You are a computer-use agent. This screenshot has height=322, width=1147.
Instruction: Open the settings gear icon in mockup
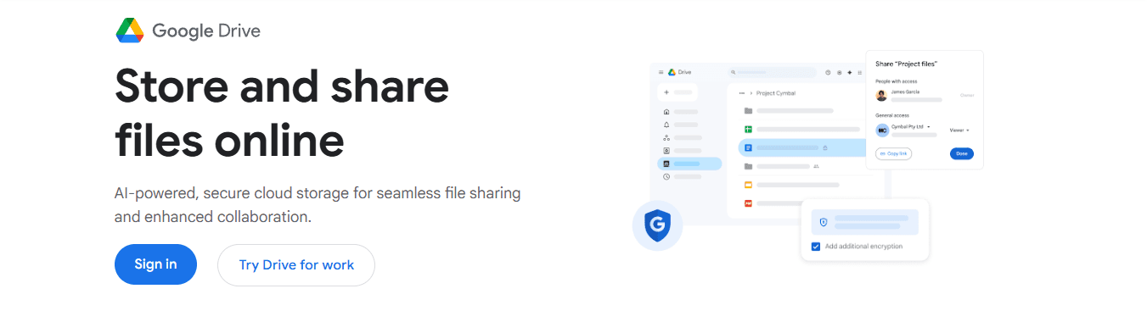coord(839,73)
